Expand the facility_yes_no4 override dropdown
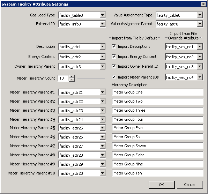208x194 pixels. (200, 77)
